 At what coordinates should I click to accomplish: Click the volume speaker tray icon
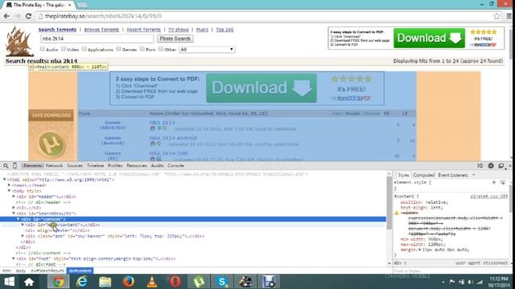click(470, 282)
